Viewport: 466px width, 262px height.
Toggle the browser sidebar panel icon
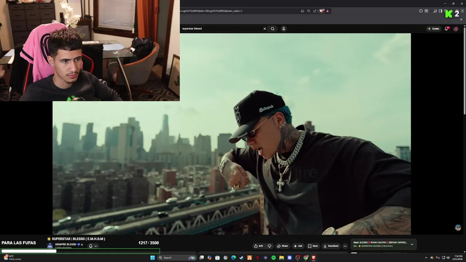point(441,11)
